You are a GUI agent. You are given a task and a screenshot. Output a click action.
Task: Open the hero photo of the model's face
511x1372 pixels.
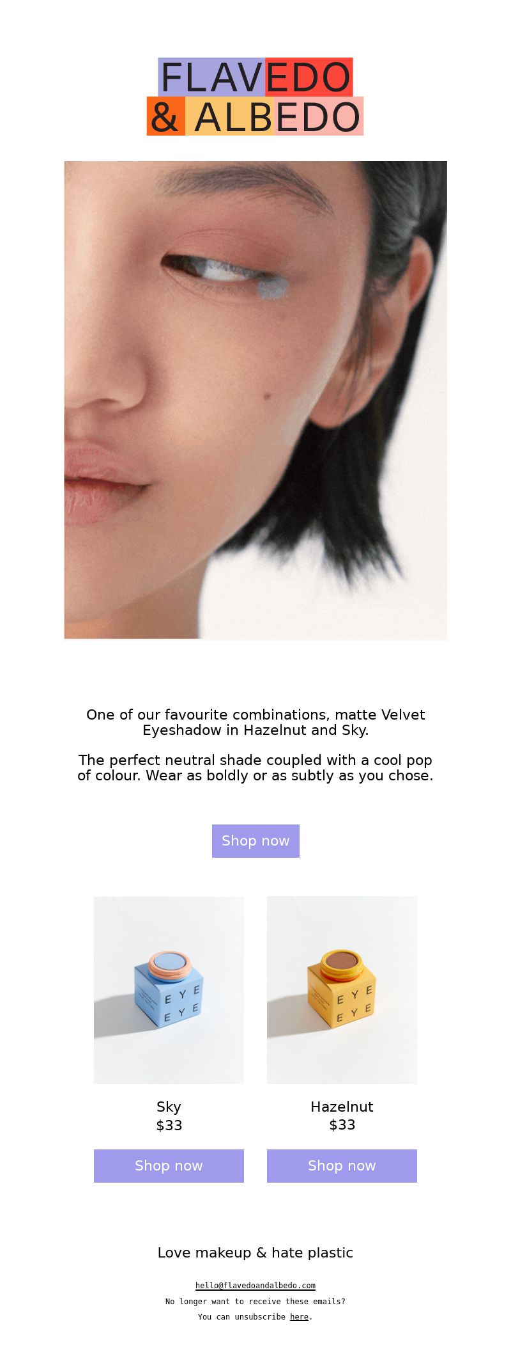(x=256, y=400)
